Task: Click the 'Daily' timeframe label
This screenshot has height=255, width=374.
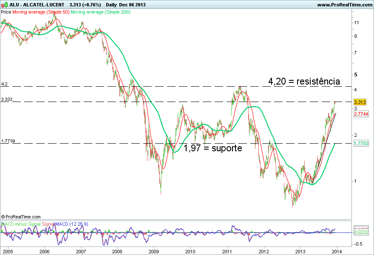Action: [x=111, y=5]
